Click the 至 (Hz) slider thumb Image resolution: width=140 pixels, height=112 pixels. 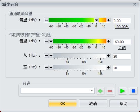[51, 67]
